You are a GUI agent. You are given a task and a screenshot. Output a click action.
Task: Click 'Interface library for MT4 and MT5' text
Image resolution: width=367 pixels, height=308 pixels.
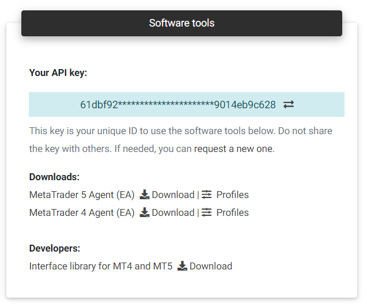point(101,266)
